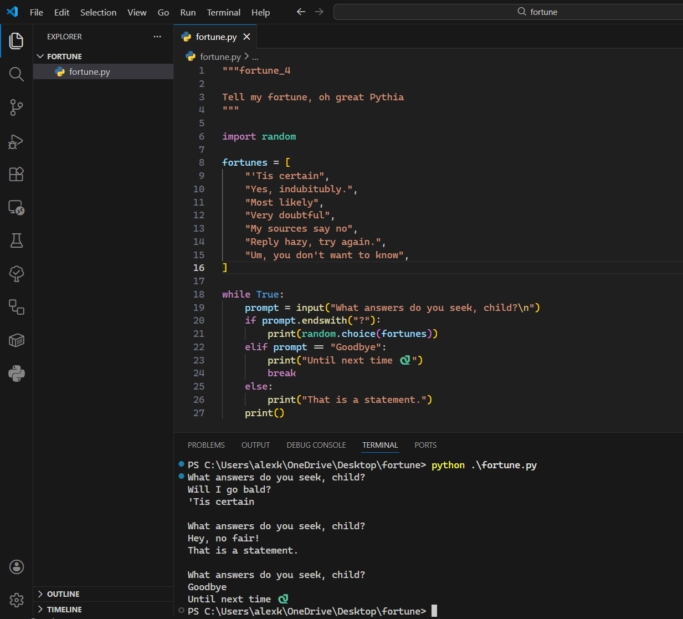Open the Docker view
This screenshot has width=683, height=619.
tap(16, 340)
